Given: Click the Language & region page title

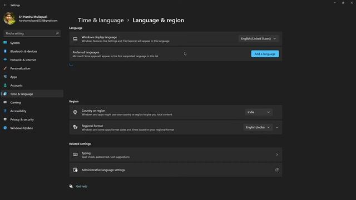Looking at the screenshot, I should pos(158,20).
